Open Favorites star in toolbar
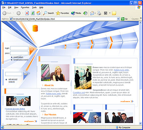The width and height of the screenshot is (143, 130). pyautogui.click(x=63, y=13)
